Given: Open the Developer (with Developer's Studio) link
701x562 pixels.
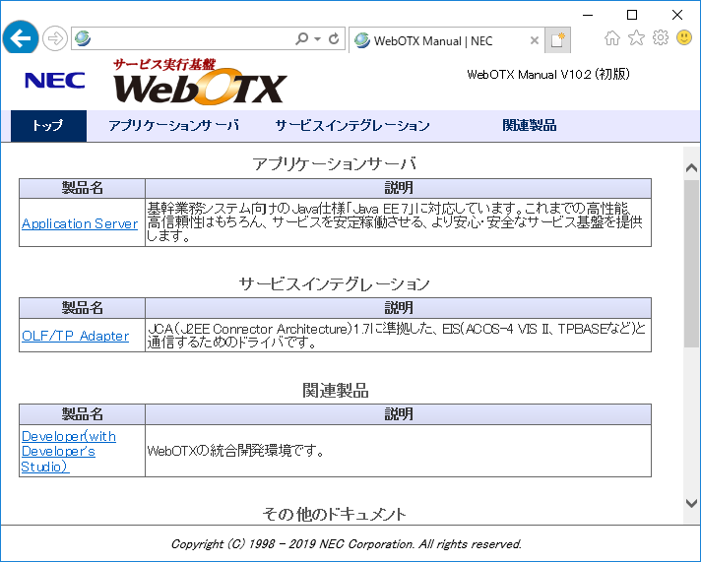Looking at the screenshot, I should pyautogui.click(x=68, y=451).
